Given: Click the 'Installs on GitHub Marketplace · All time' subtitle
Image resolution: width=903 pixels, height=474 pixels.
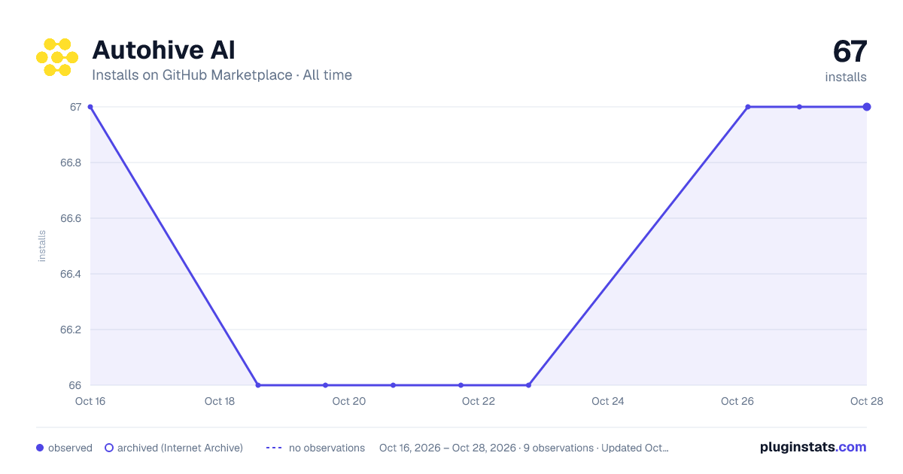Looking at the screenshot, I should (x=222, y=75).
